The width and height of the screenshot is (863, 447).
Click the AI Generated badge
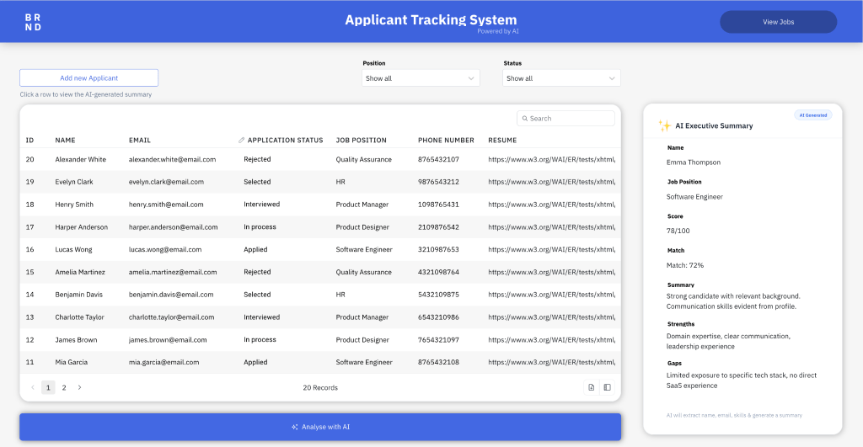tap(813, 115)
